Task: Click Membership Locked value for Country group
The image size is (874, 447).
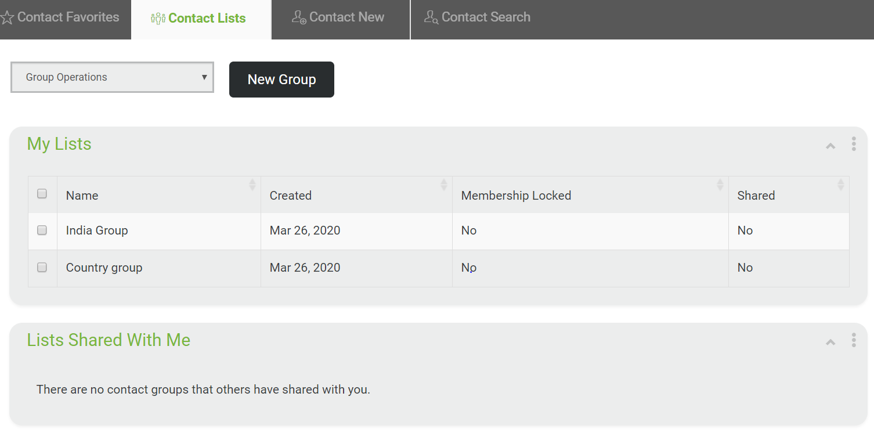Action: 469,268
